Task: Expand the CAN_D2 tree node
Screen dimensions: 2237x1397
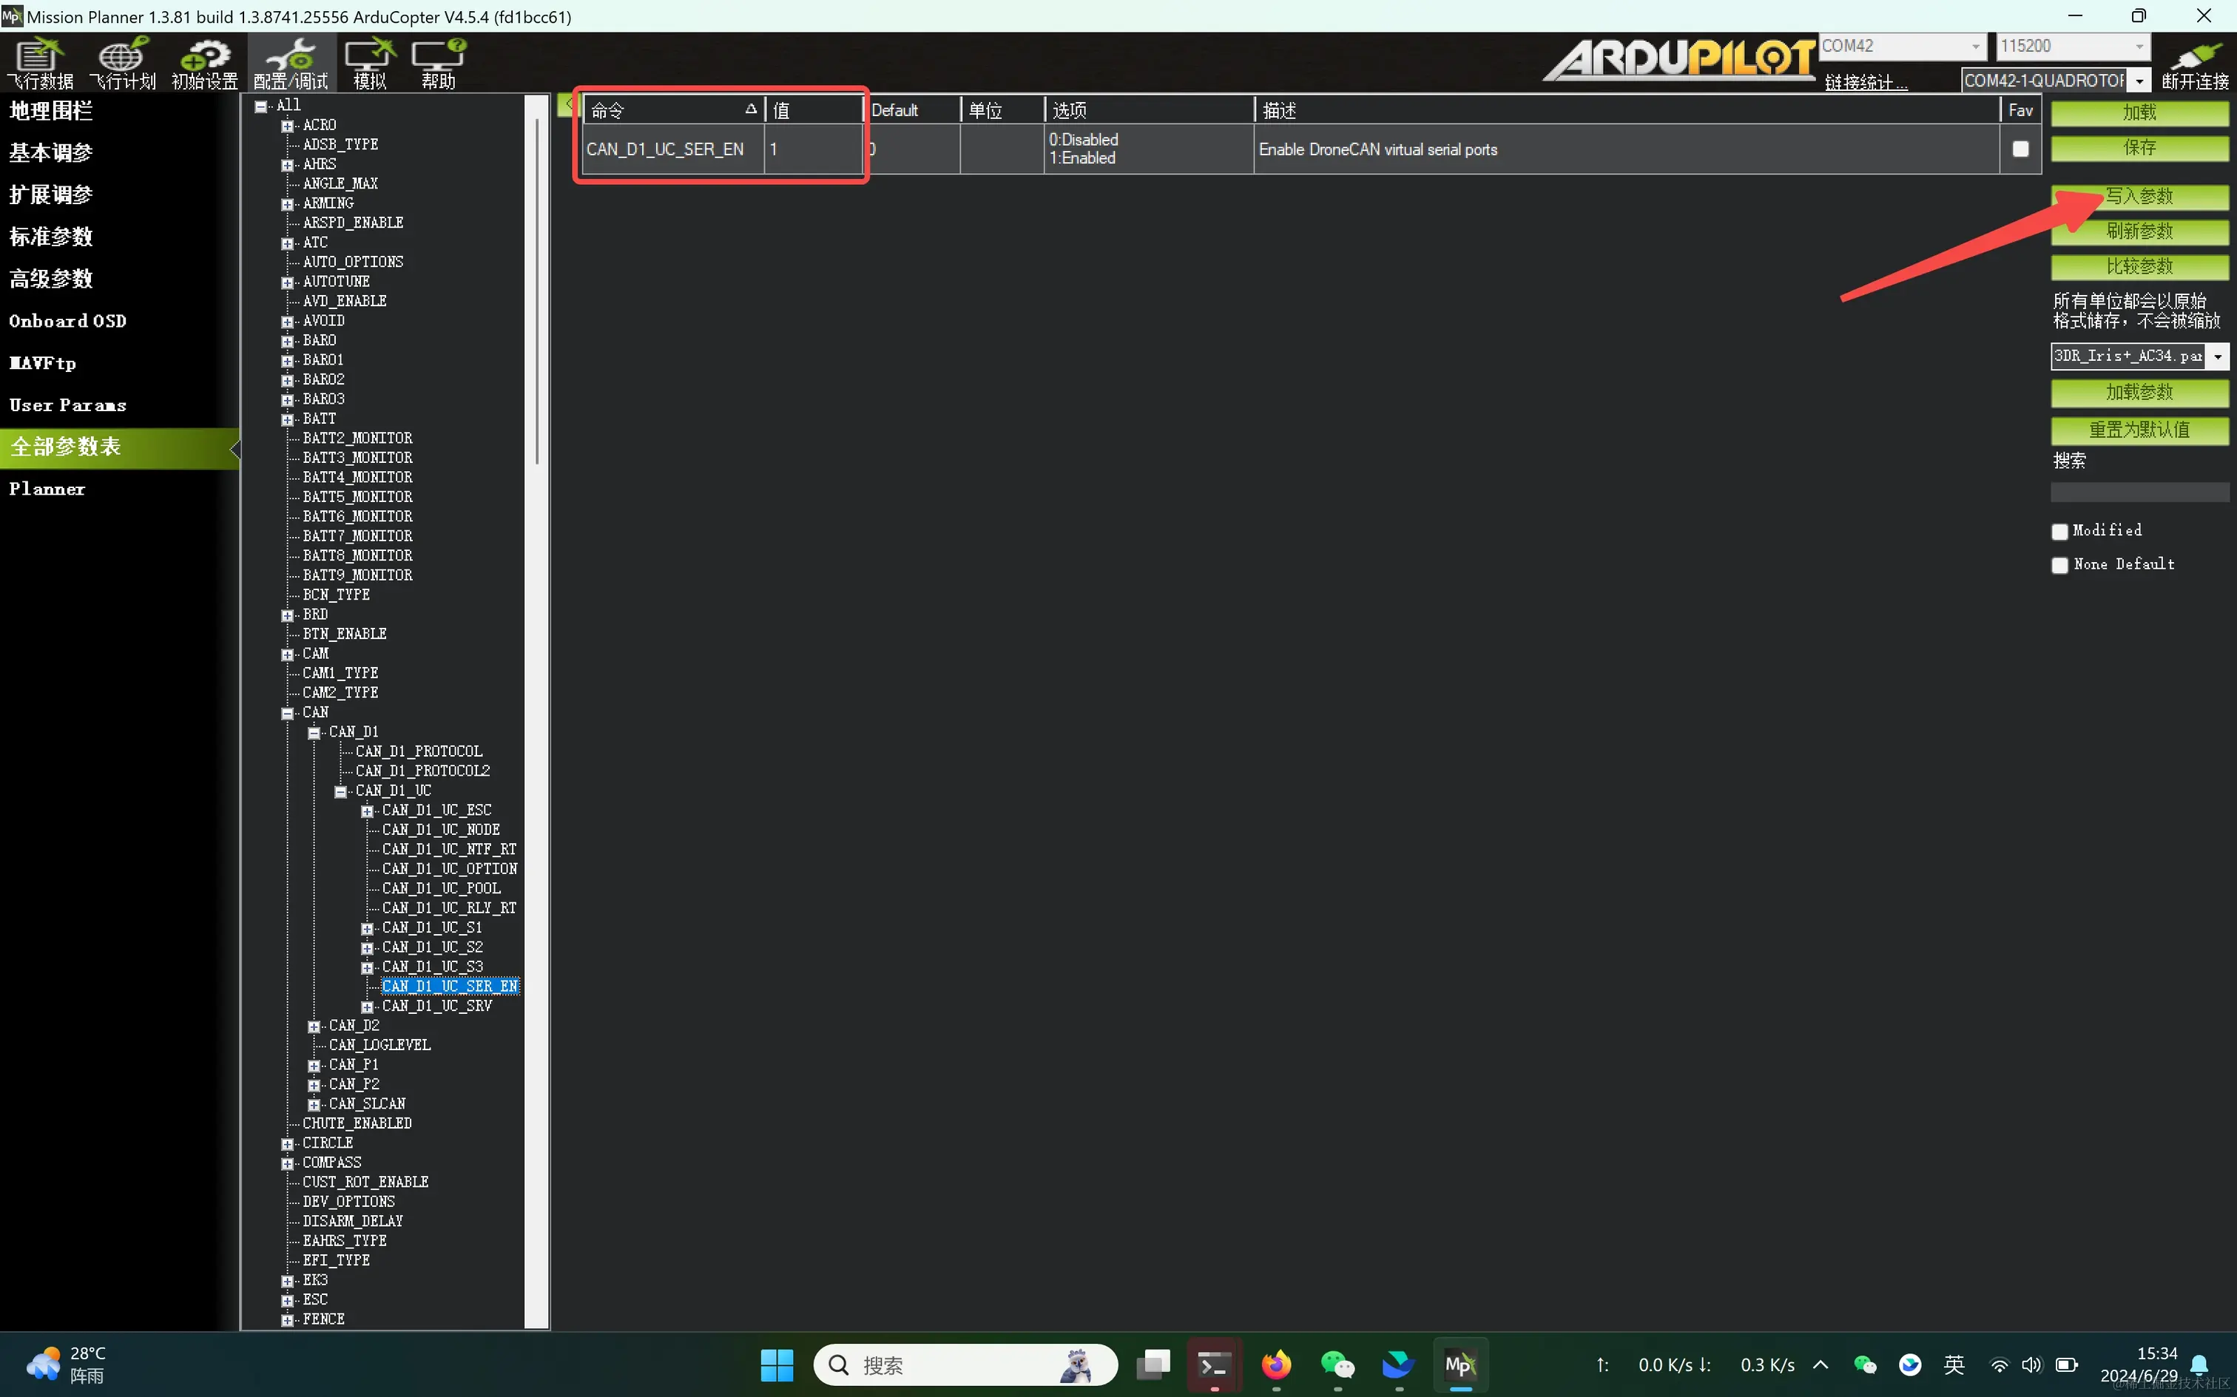Action: [314, 1026]
